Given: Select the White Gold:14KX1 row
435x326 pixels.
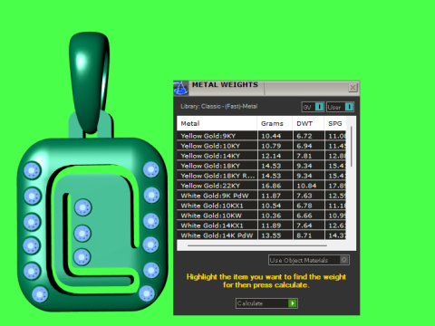Looking at the screenshot, I should (262, 225).
